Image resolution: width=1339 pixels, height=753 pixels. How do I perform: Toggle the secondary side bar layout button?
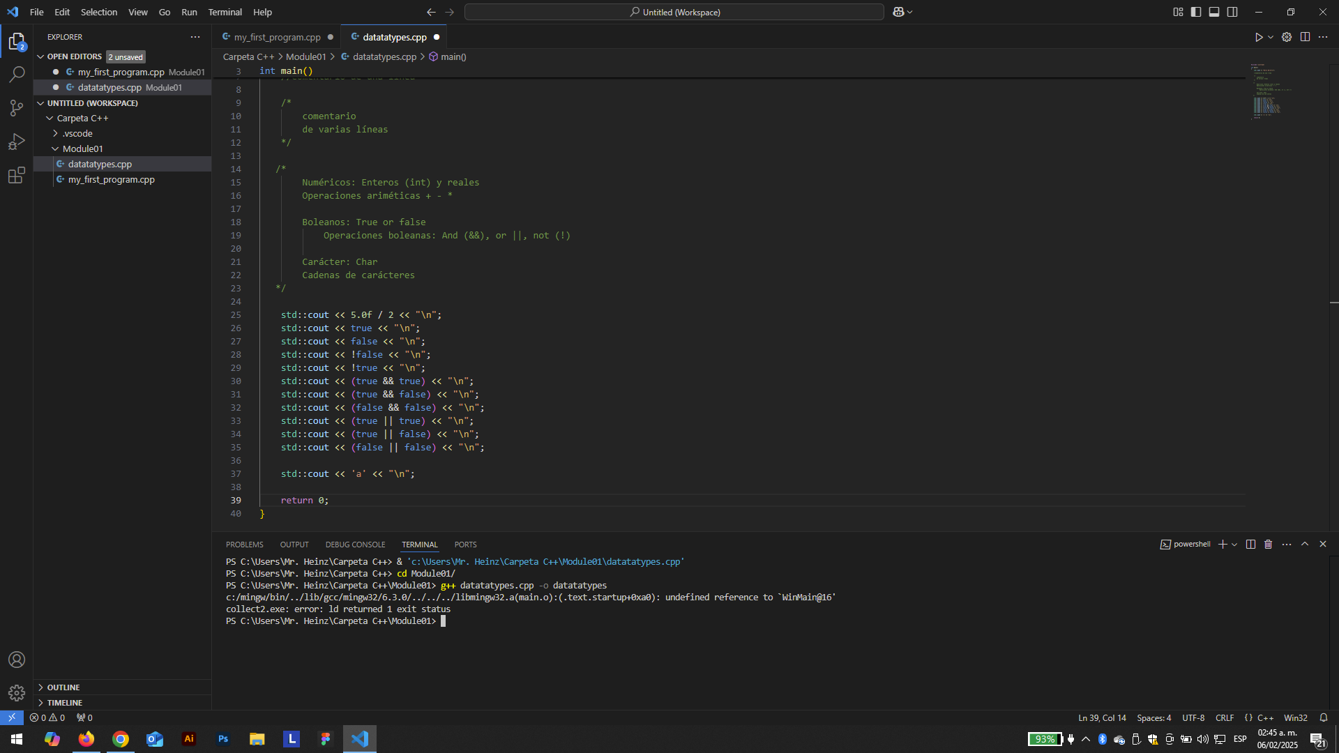point(1232,12)
